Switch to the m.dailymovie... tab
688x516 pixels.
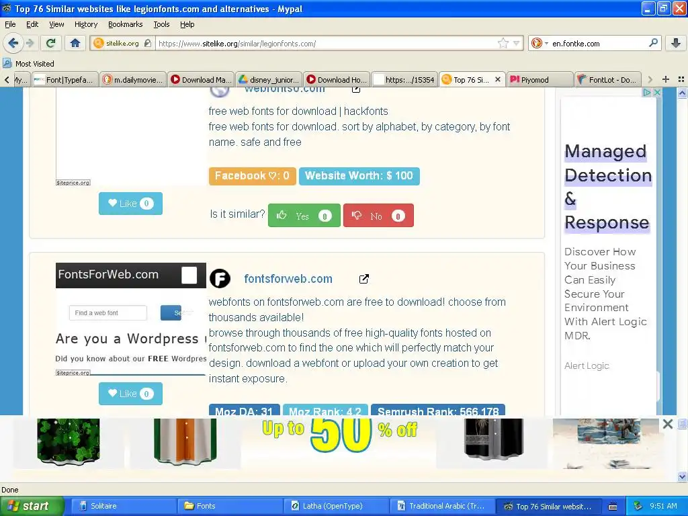click(x=134, y=80)
